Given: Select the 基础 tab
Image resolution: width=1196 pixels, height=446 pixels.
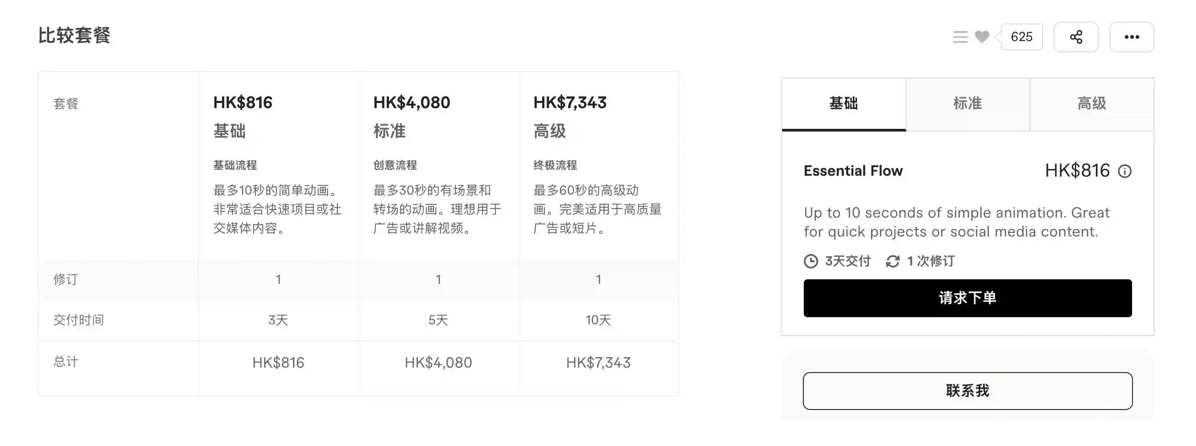Looking at the screenshot, I should [x=843, y=104].
